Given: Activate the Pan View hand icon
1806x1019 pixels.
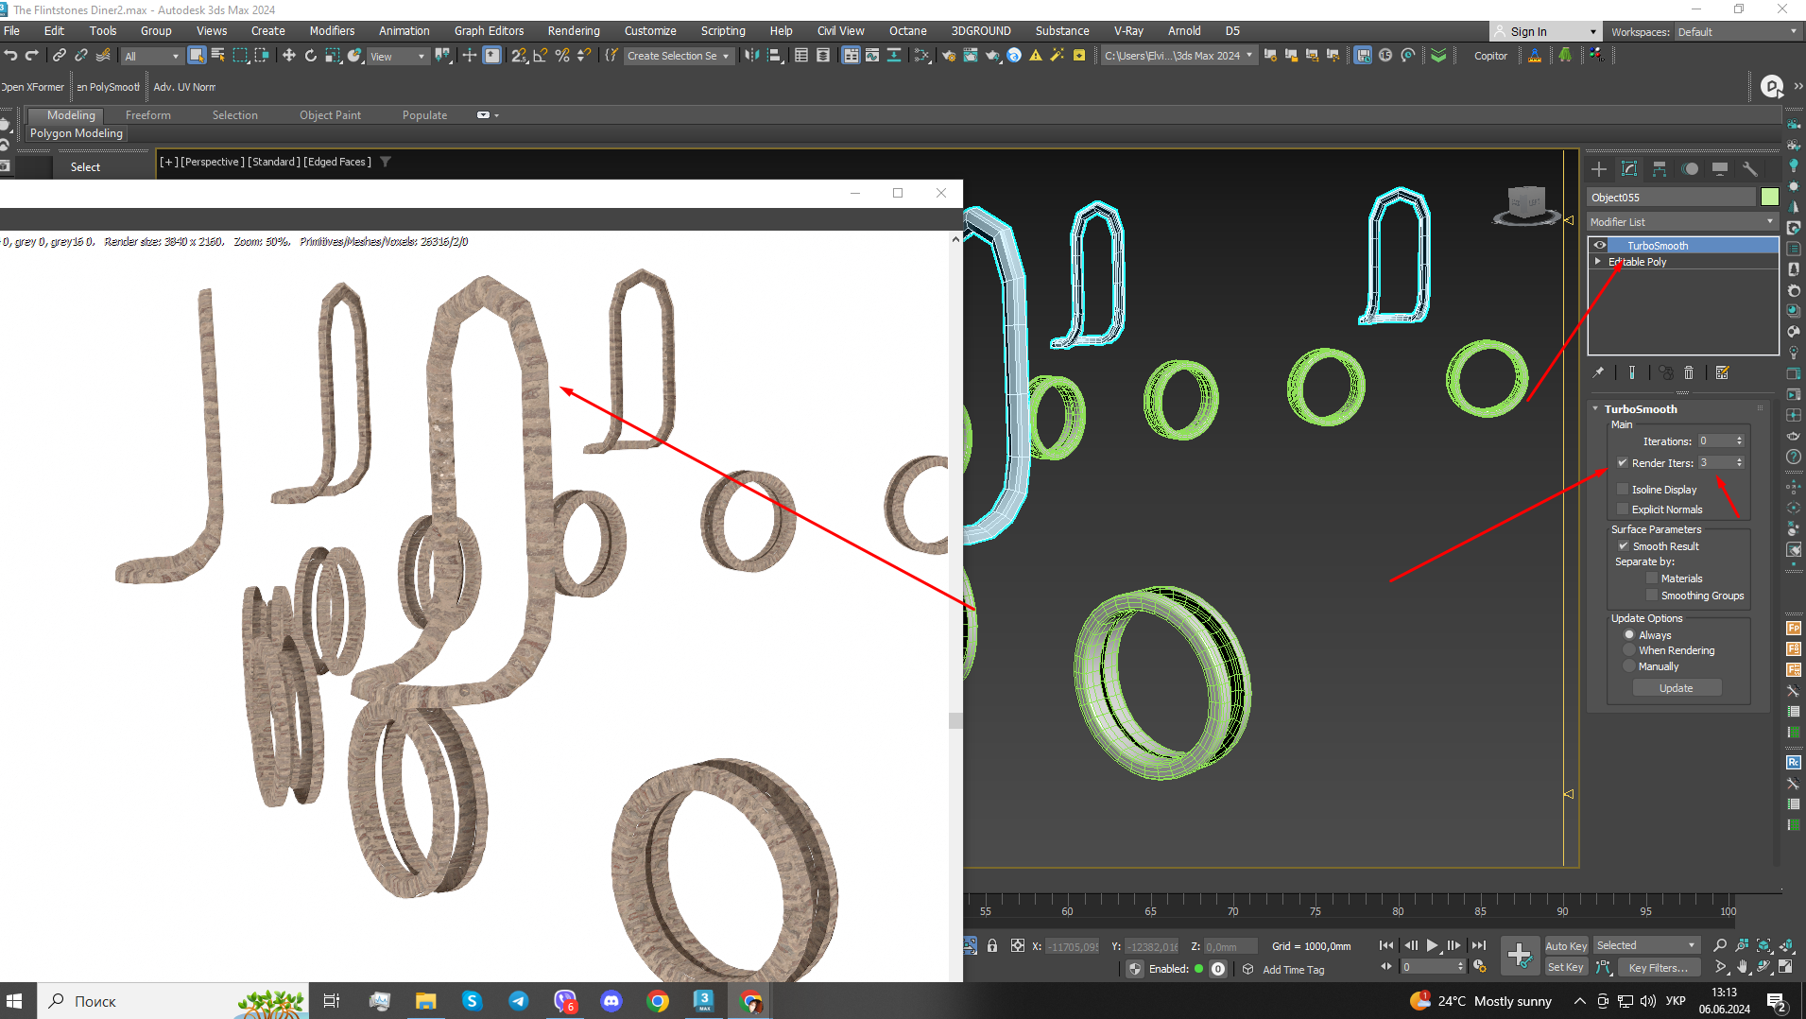Looking at the screenshot, I should pyautogui.click(x=1743, y=967).
